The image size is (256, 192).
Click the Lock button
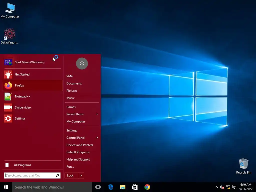pyautogui.click(x=72, y=175)
